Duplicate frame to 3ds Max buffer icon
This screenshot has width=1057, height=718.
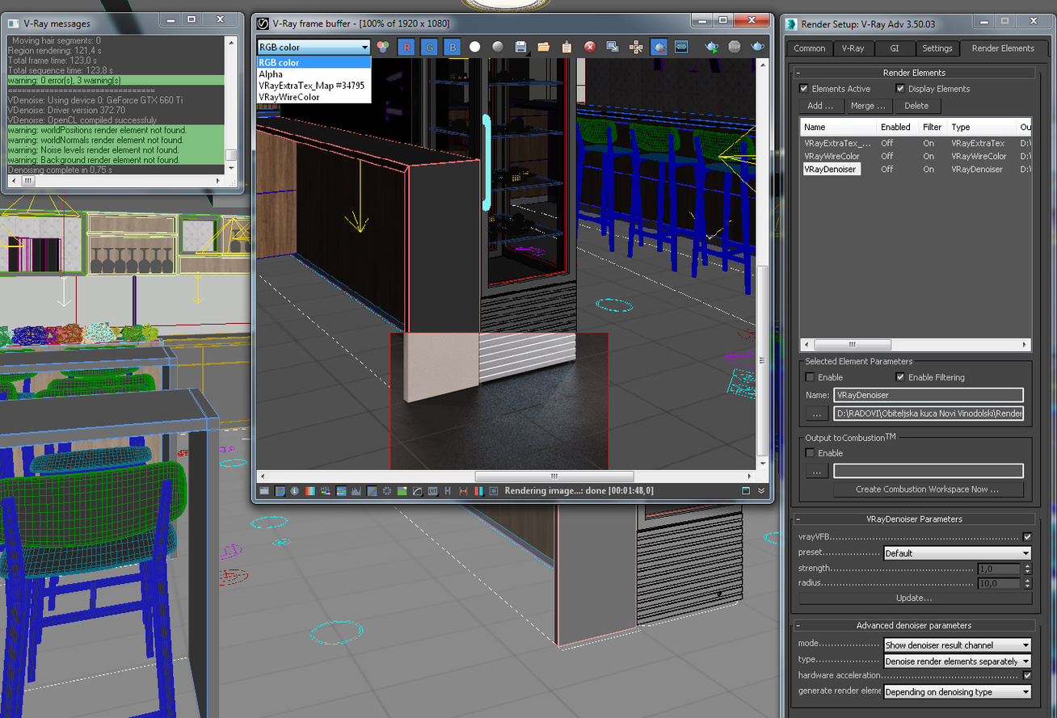point(613,47)
